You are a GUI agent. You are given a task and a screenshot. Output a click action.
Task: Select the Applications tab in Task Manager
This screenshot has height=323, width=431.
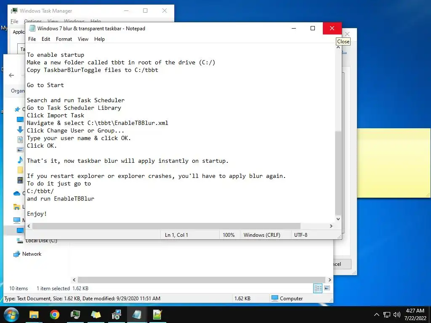[19, 32]
